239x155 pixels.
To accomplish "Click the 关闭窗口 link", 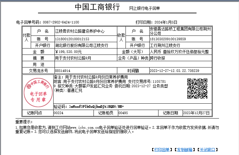I will click(x=208, y=149).
